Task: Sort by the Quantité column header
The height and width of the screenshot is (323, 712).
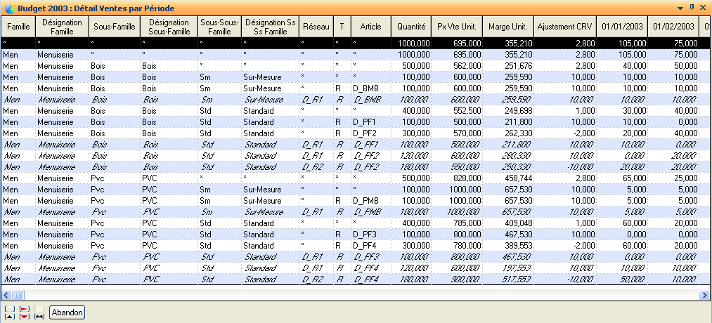Action: tap(410, 27)
